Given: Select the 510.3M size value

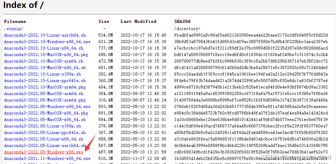Looking at the screenshot, I should [106, 159].
